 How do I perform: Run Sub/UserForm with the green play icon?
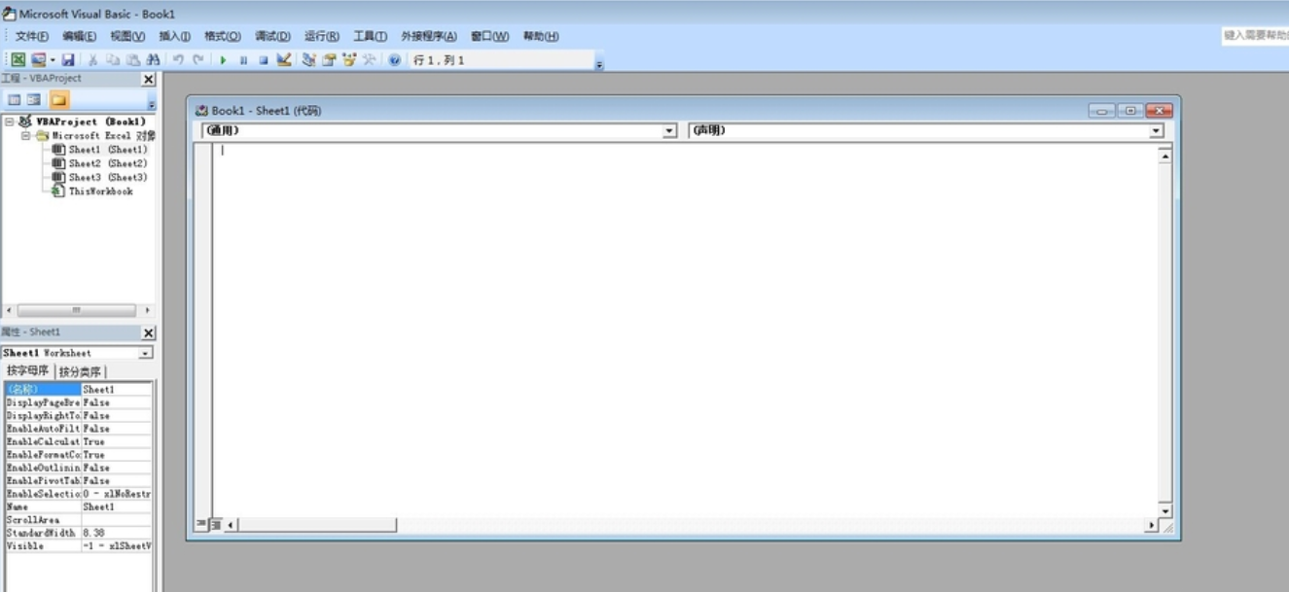pyautogui.click(x=224, y=57)
